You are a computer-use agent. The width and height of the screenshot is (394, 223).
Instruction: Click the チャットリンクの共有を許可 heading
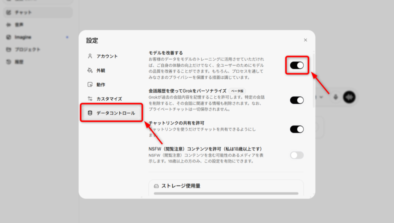176,123
